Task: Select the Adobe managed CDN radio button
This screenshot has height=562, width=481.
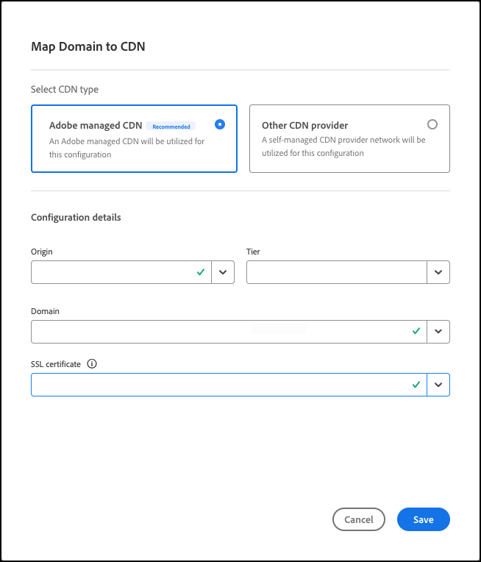Action: point(219,124)
